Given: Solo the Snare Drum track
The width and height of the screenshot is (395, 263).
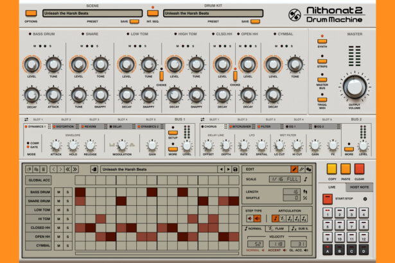Looking at the screenshot, I should coord(67,201).
